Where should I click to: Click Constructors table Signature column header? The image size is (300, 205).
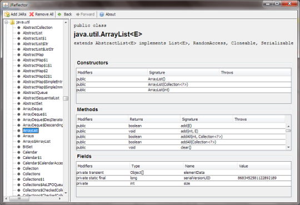click(x=183, y=73)
